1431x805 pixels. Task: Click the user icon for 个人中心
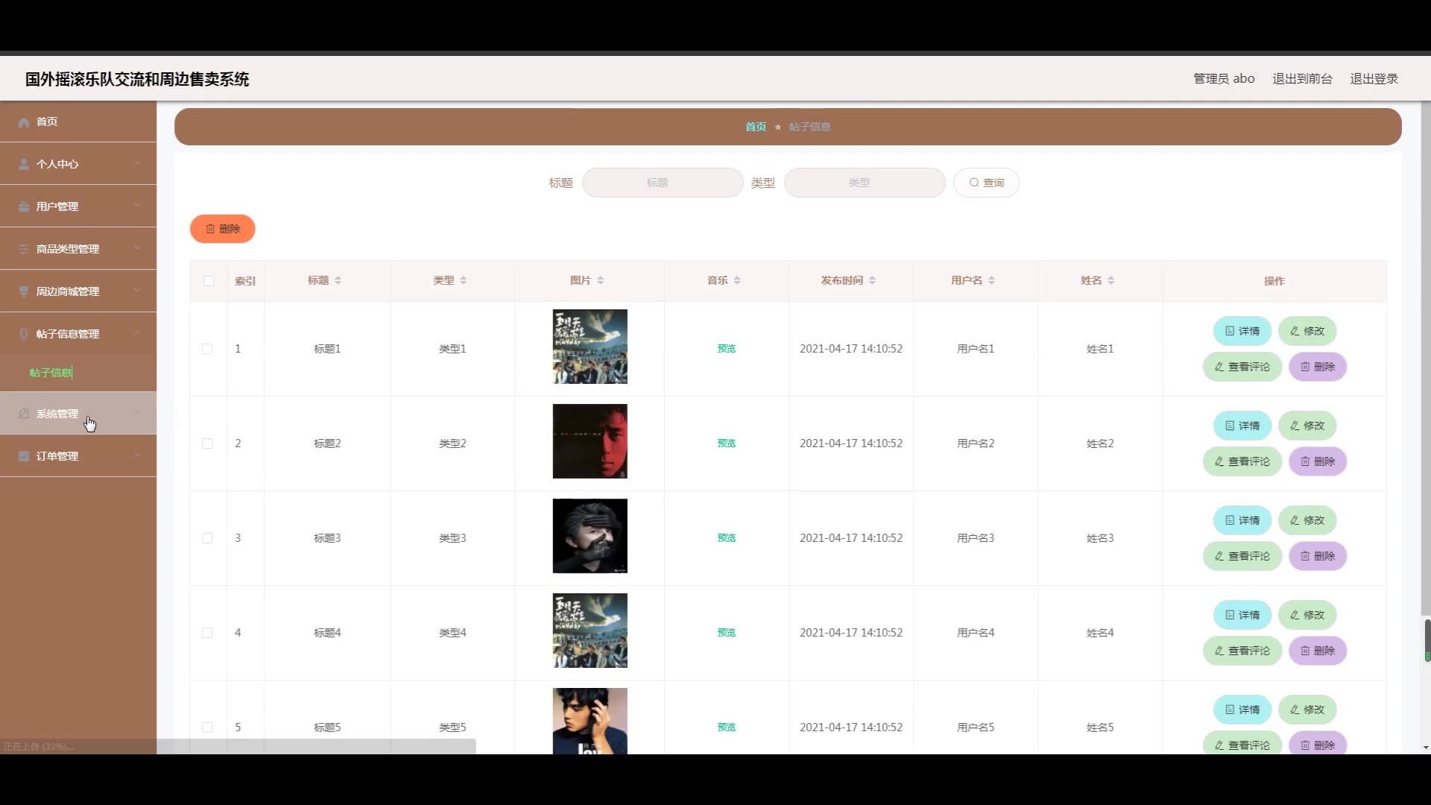tap(24, 164)
